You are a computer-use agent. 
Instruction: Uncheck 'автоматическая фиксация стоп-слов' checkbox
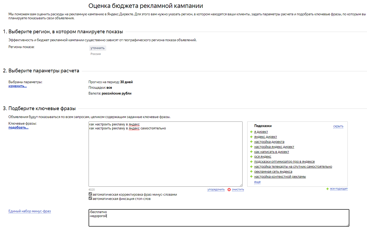coord(90,198)
